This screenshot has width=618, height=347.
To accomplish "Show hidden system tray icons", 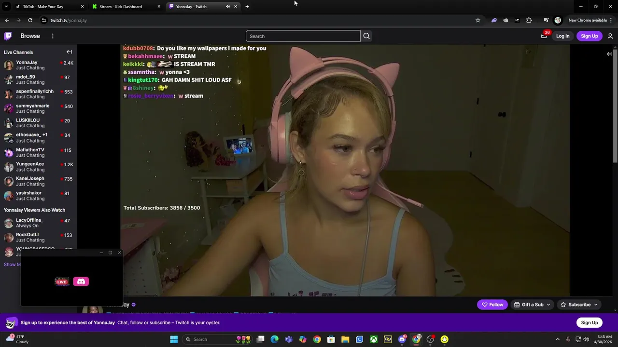I will click(x=558, y=339).
